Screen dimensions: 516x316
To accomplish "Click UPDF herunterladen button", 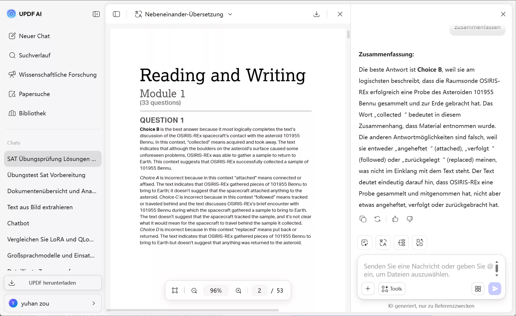I will tap(53, 283).
